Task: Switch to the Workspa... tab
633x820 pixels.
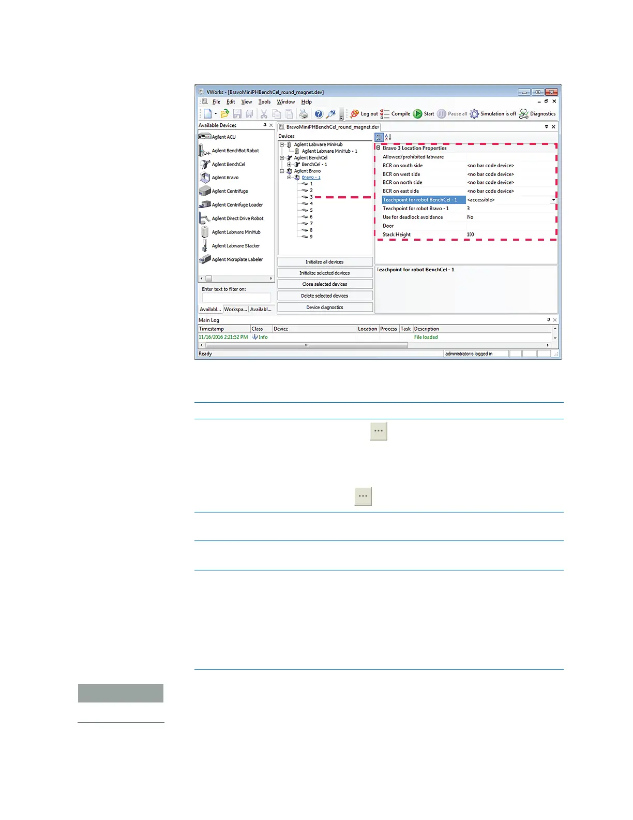Action: pos(235,310)
